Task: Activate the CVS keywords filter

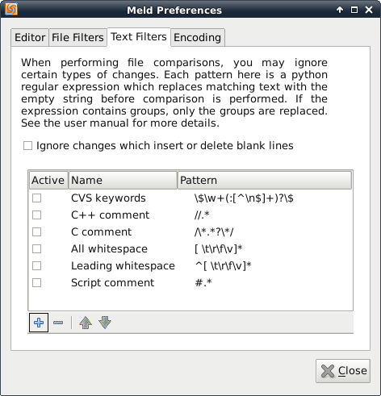Action: (x=36, y=198)
